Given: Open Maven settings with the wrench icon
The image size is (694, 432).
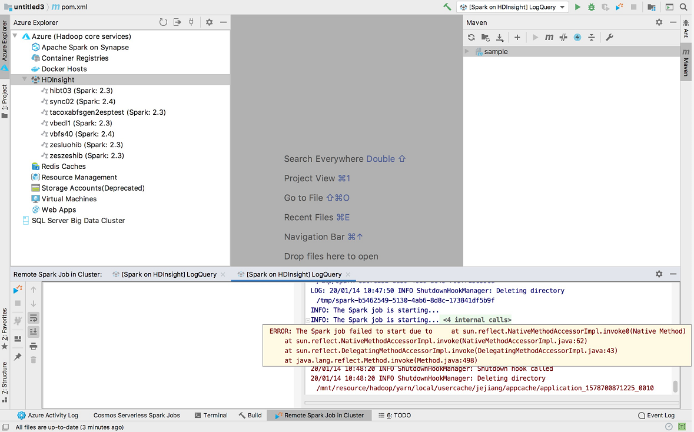Looking at the screenshot, I should click(610, 36).
